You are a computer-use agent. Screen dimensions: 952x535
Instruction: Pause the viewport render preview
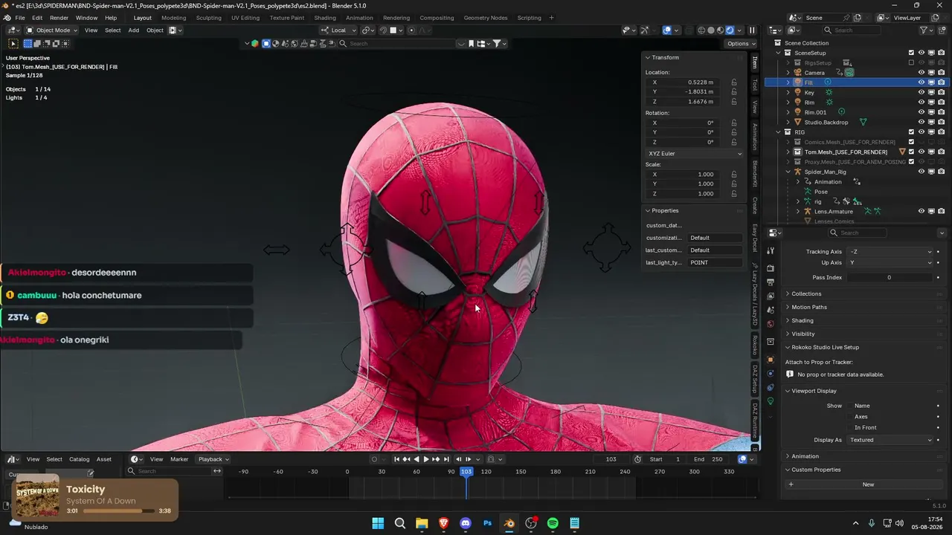pos(752,30)
